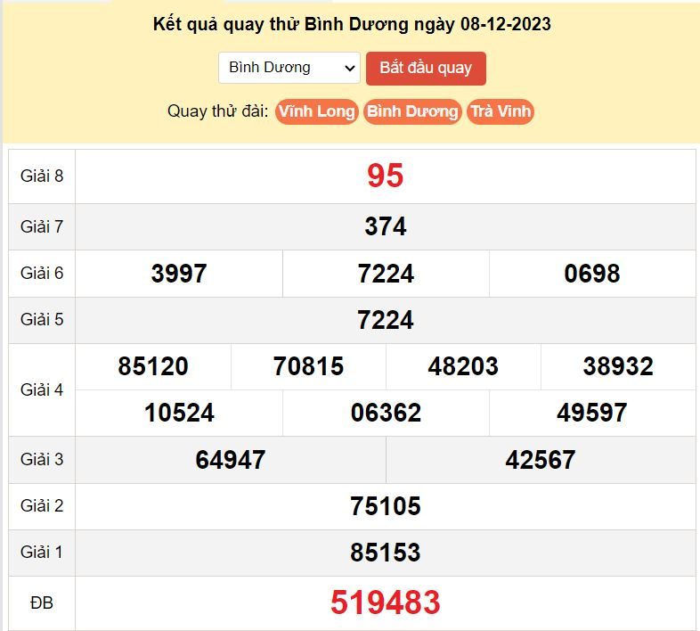Screen dimensions: 700x631
Task: Click the Giải 4 number 85120
Action: tap(153, 366)
